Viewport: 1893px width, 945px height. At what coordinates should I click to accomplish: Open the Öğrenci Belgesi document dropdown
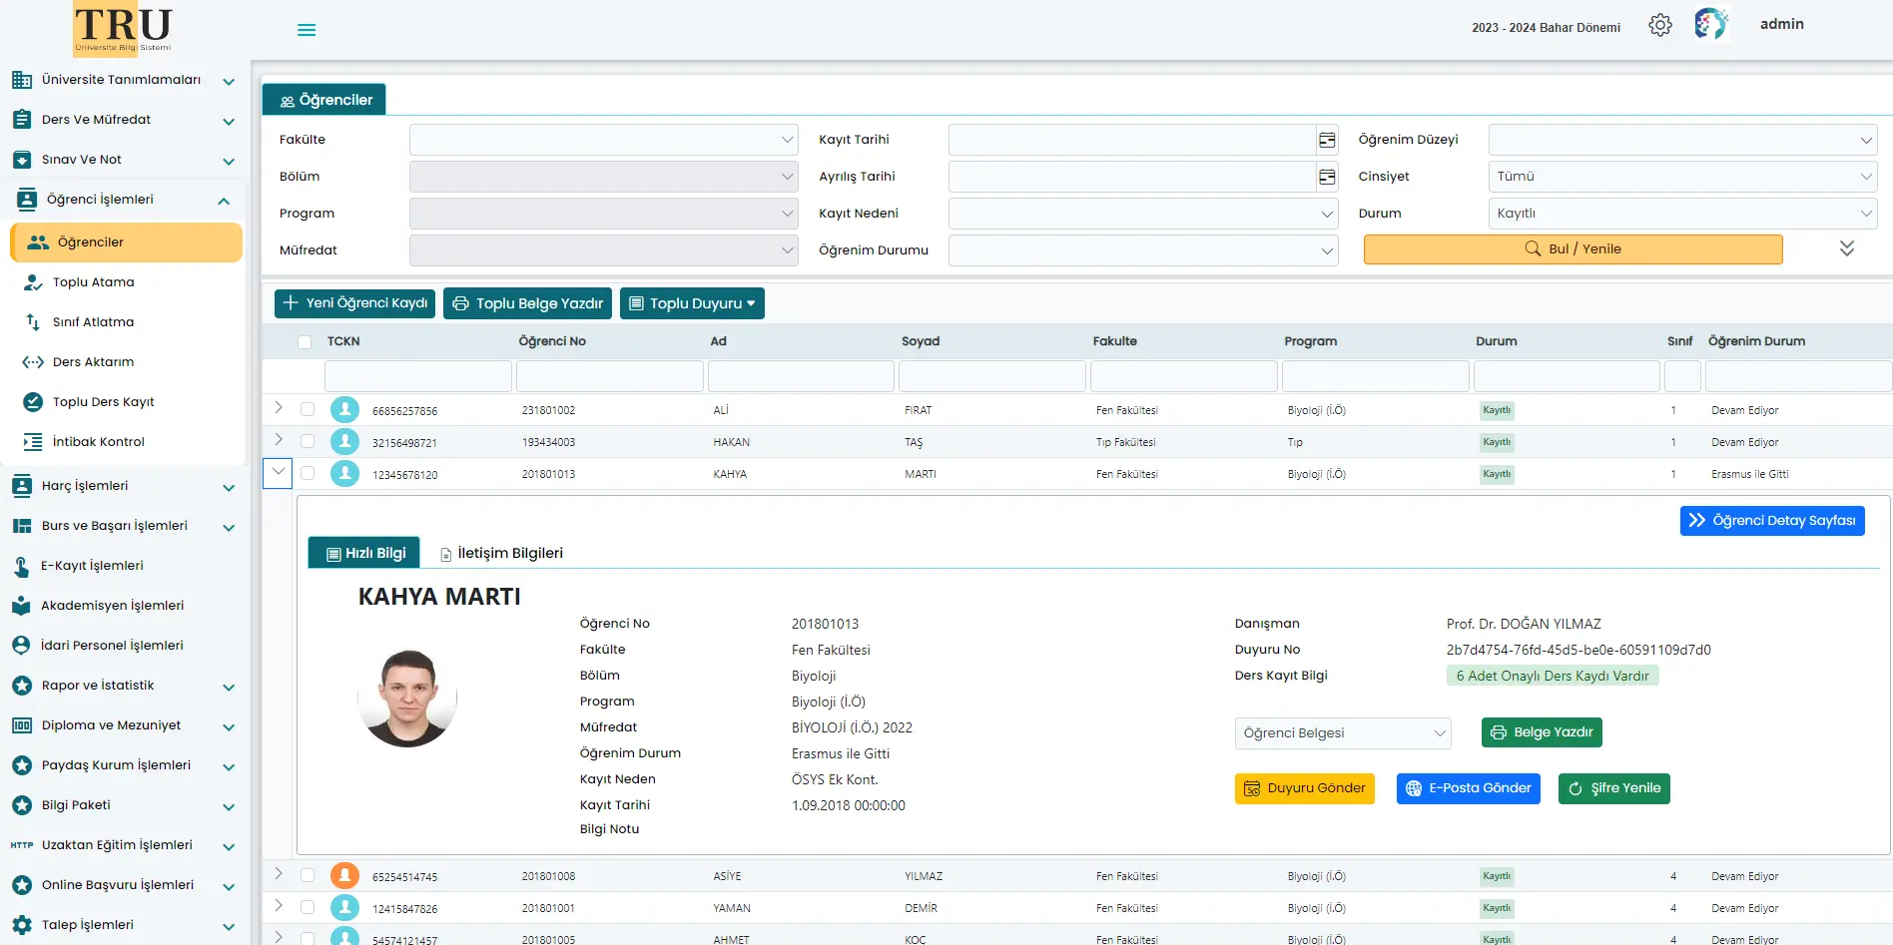(1342, 733)
